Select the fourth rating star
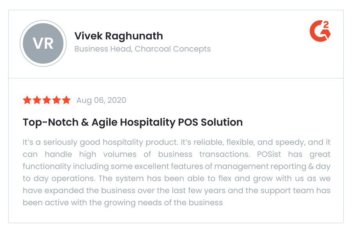 click(56, 100)
